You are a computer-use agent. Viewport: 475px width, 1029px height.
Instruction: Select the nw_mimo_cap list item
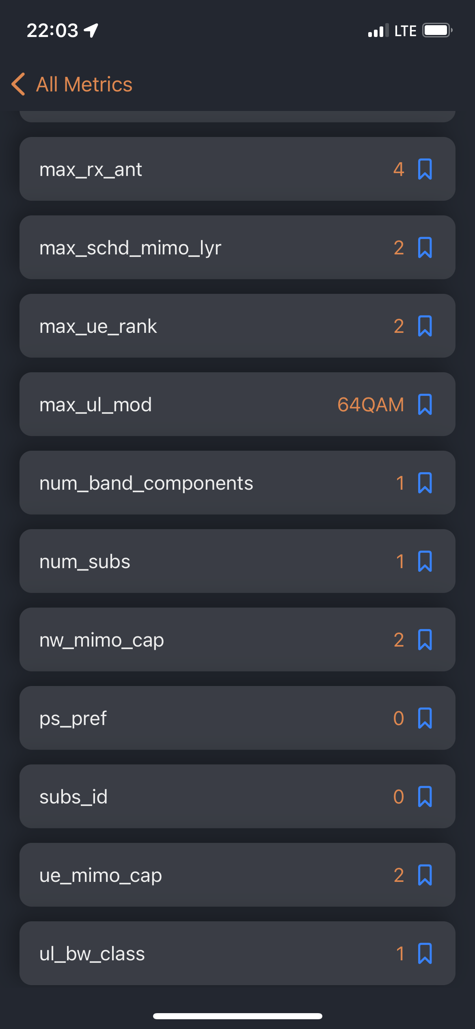point(237,640)
